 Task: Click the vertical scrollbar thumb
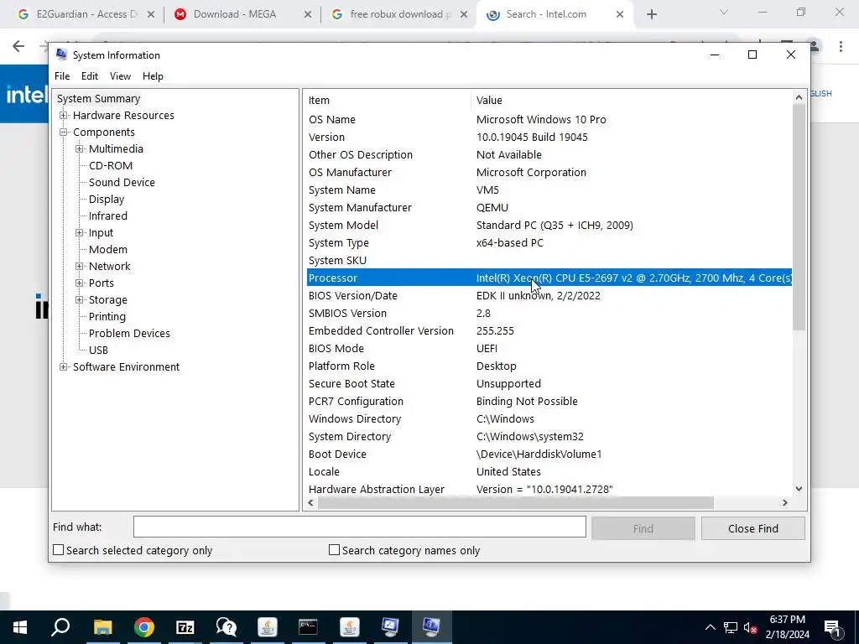coord(799,217)
